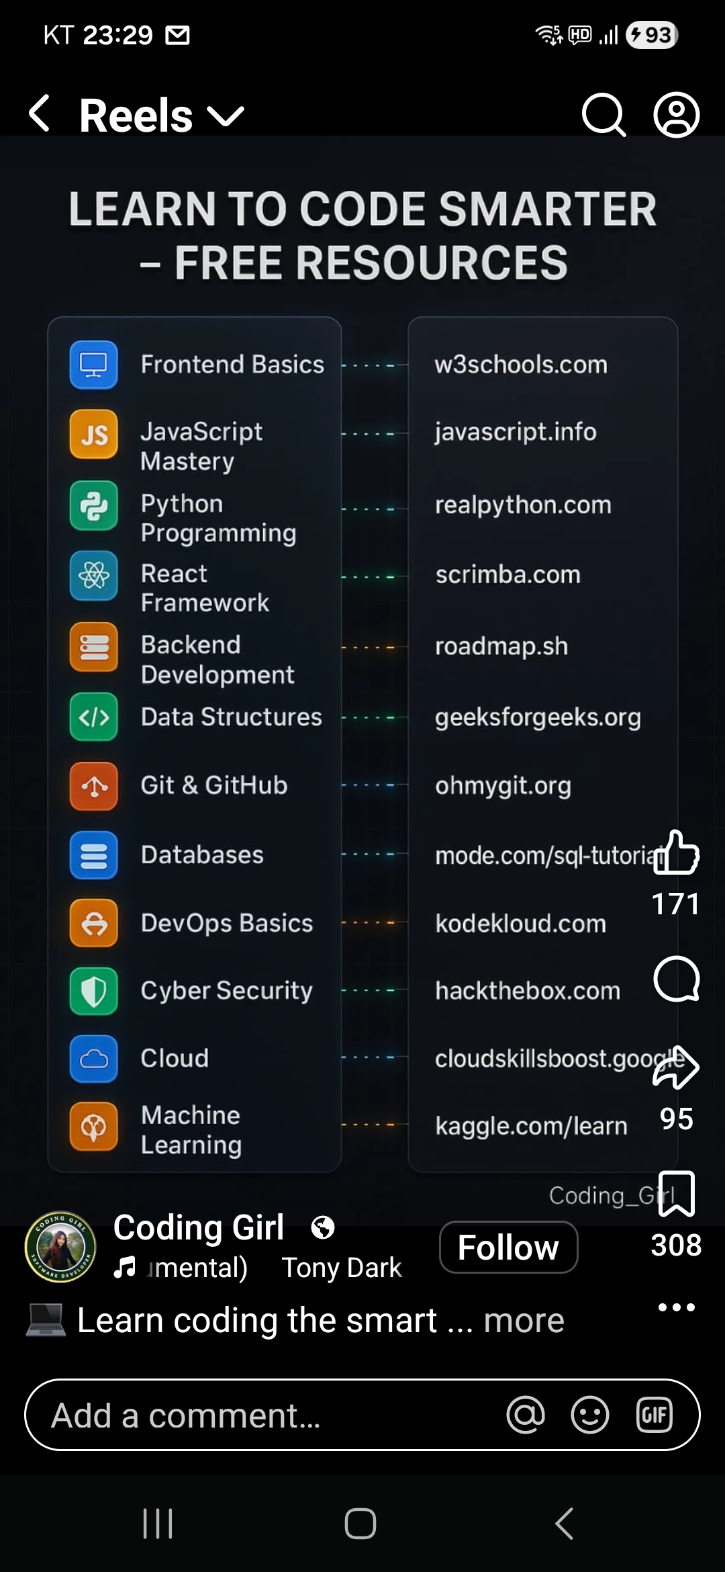
Task: Save the reel with bookmark icon
Action: pyautogui.click(x=677, y=1194)
